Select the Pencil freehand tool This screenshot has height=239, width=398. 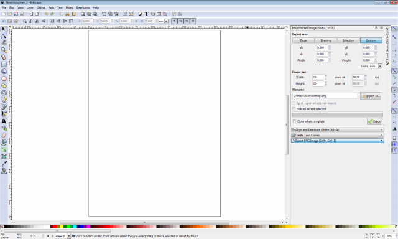click(4, 100)
